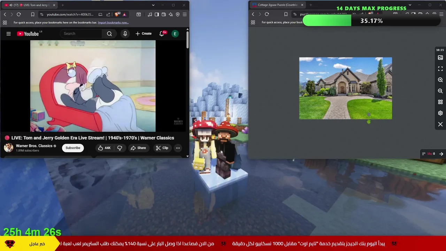Like the video with 44K likes
446x251 pixels.
click(x=104, y=148)
